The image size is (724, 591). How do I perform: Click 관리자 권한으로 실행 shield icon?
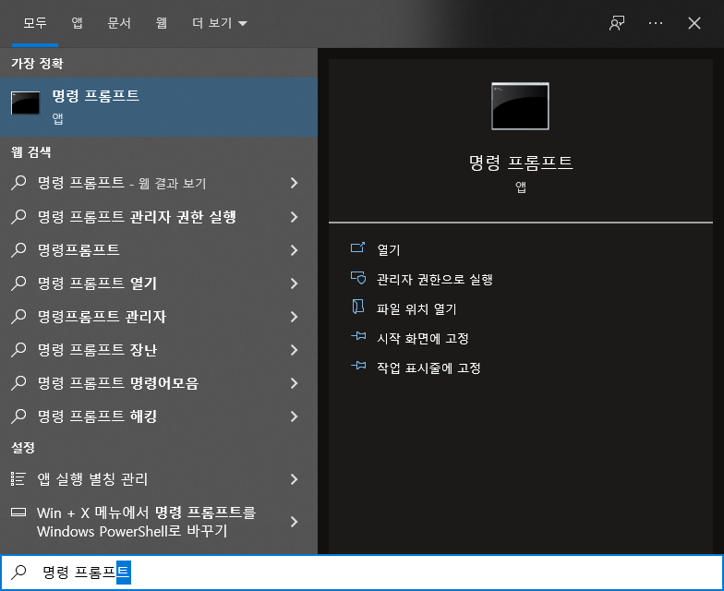[358, 277]
